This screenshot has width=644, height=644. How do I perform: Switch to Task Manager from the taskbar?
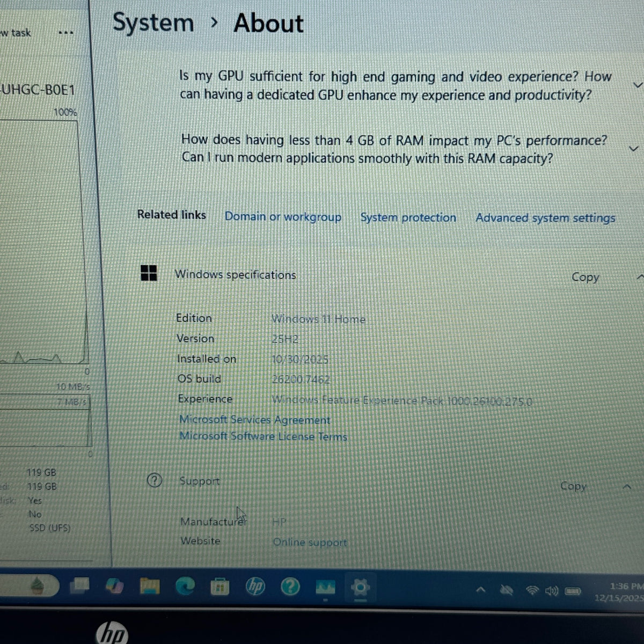[x=325, y=588]
